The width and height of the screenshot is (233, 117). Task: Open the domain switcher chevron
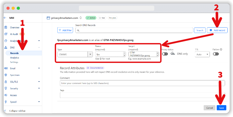pyautogui.click(x=81, y=18)
